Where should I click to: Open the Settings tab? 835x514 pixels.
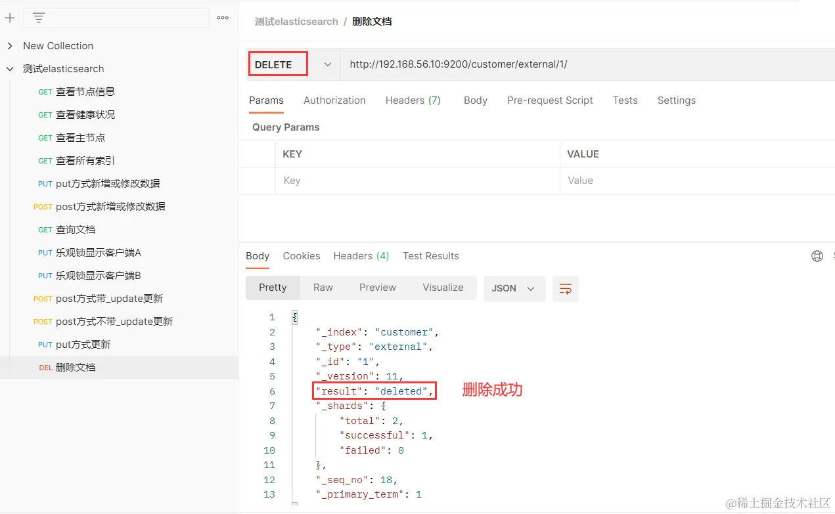pos(676,100)
